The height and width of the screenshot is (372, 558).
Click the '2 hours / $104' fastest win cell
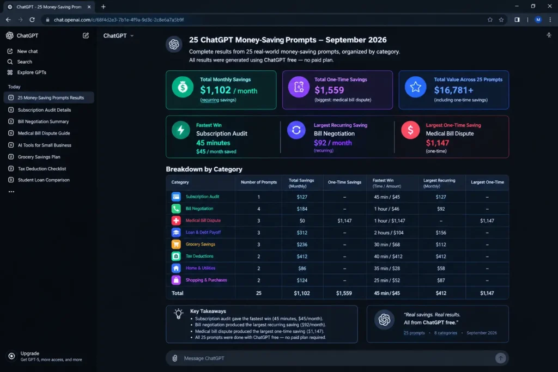pyautogui.click(x=389, y=233)
